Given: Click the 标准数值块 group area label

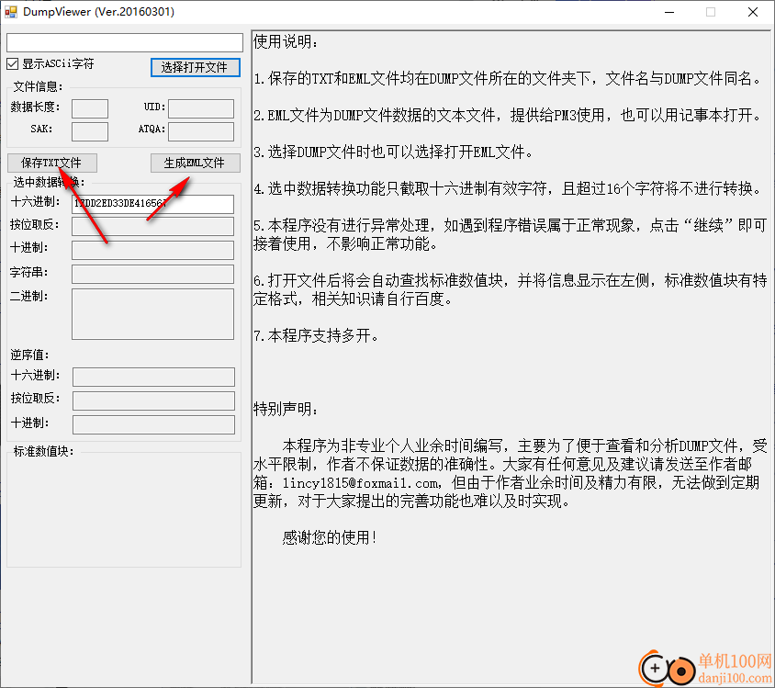Looking at the screenshot, I should point(43,451).
